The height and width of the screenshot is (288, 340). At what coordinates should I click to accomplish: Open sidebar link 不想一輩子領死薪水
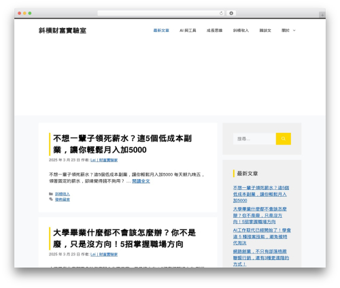pyautogui.click(x=261, y=194)
